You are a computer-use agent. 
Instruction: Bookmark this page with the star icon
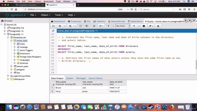click(135, 9)
